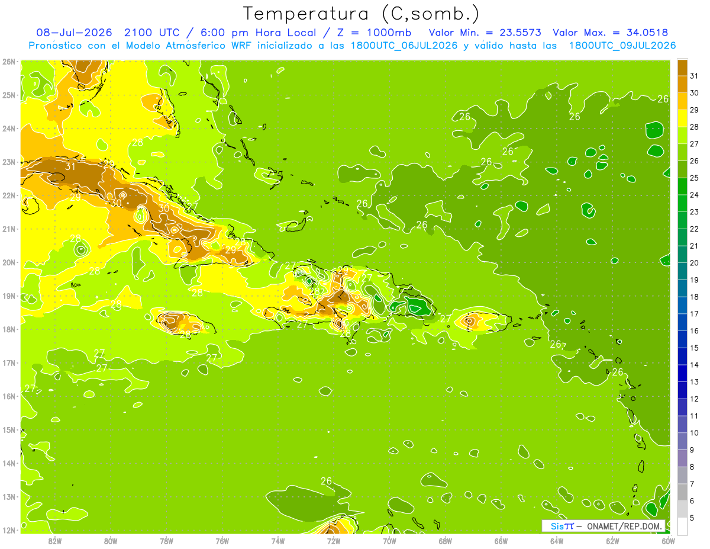
Task: Click the legend value label "31"
Action: click(x=695, y=76)
